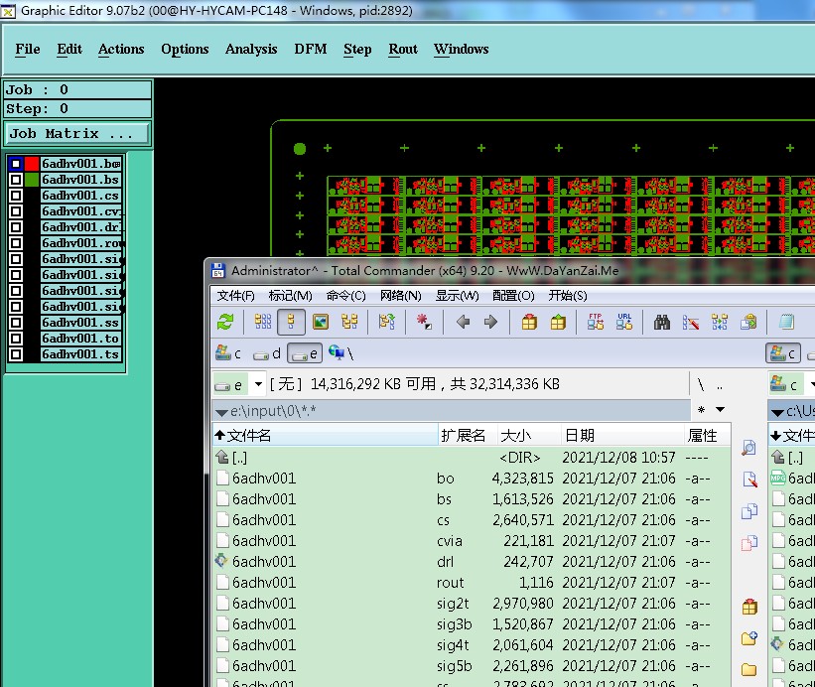The image size is (815, 687).
Task: Click the synchronize directories icon
Action: (x=720, y=323)
